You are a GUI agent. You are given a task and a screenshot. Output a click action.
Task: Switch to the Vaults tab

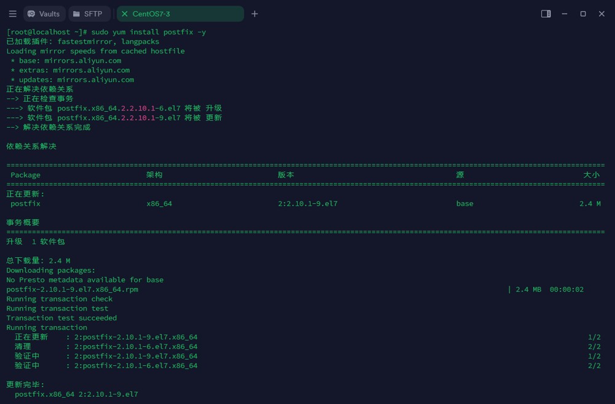click(x=44, y=14)
